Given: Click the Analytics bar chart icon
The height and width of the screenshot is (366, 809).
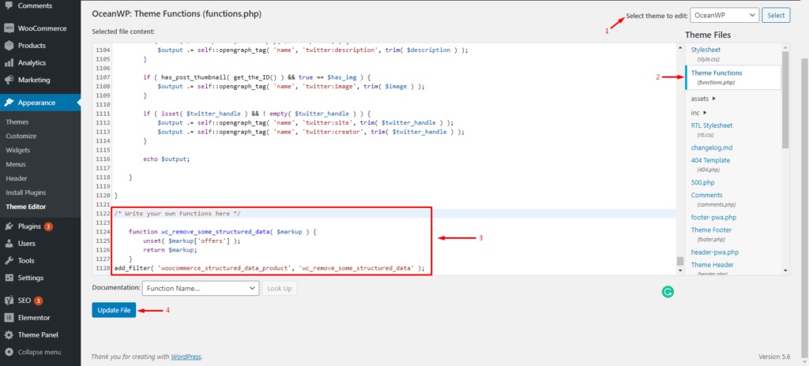Looking at the screenshot, I should click(9, 63).
